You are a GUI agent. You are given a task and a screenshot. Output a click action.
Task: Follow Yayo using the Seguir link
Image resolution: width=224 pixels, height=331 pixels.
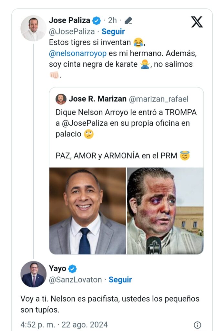[x=120, y=280]
